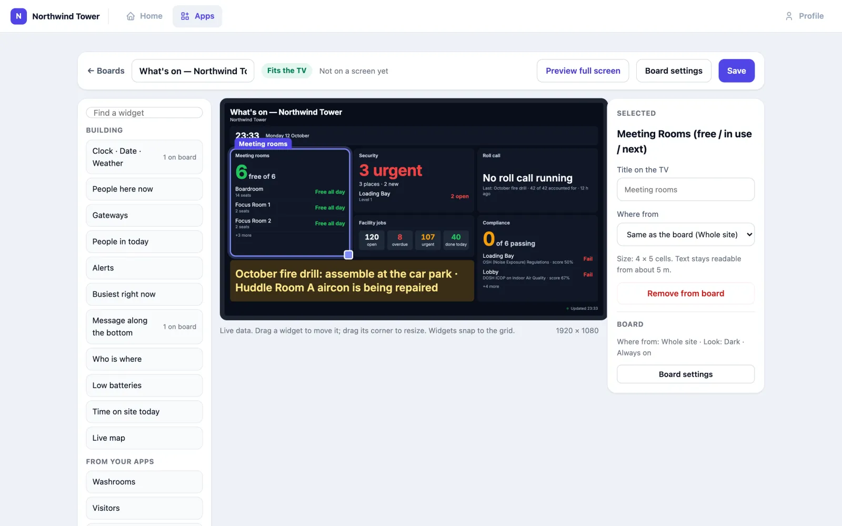This screenshot has width=842, height=526.
Task: Click the board name field
Action: click(193, 70)
